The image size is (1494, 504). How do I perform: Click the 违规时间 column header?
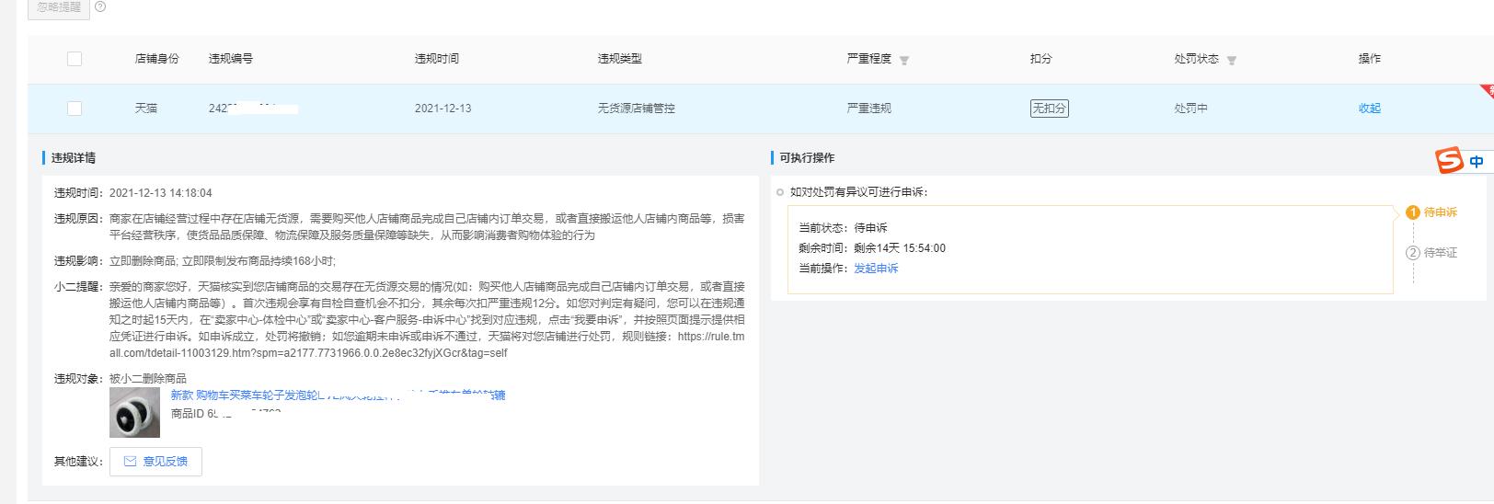tap(437, 59)
